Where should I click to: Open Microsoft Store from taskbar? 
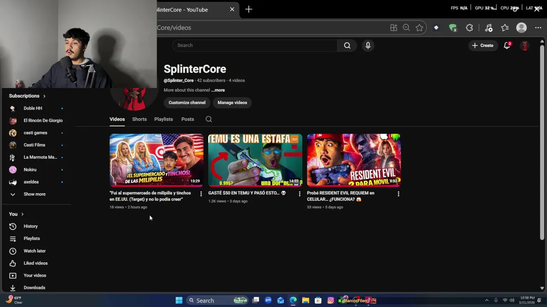(x=318, y=301)
